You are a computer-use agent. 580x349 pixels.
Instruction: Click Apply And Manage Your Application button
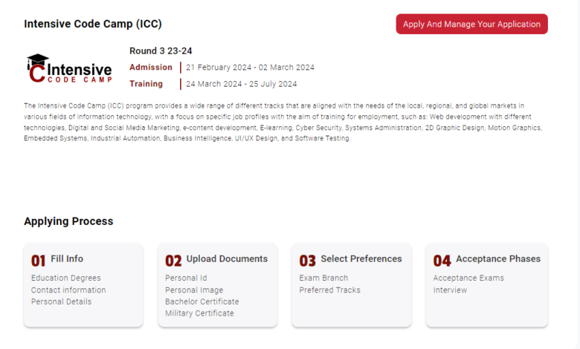coord(471,24)
